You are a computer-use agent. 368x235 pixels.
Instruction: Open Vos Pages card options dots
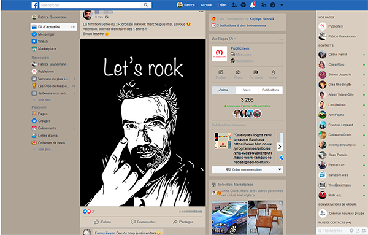[281, 39]
